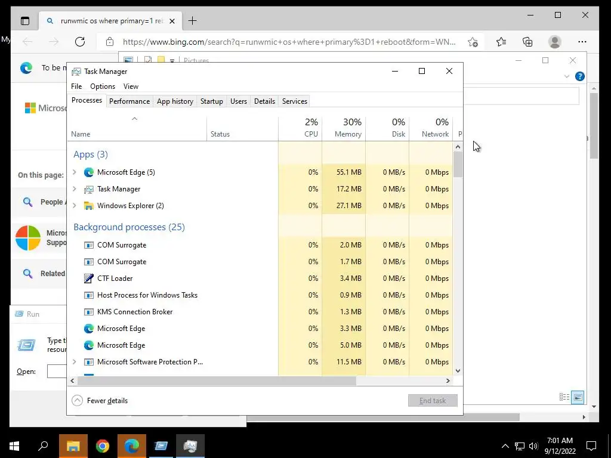Add this page to favorites star icon

coord(473,42)
